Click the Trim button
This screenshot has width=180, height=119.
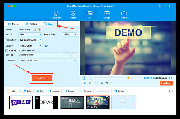pos(40,91)
